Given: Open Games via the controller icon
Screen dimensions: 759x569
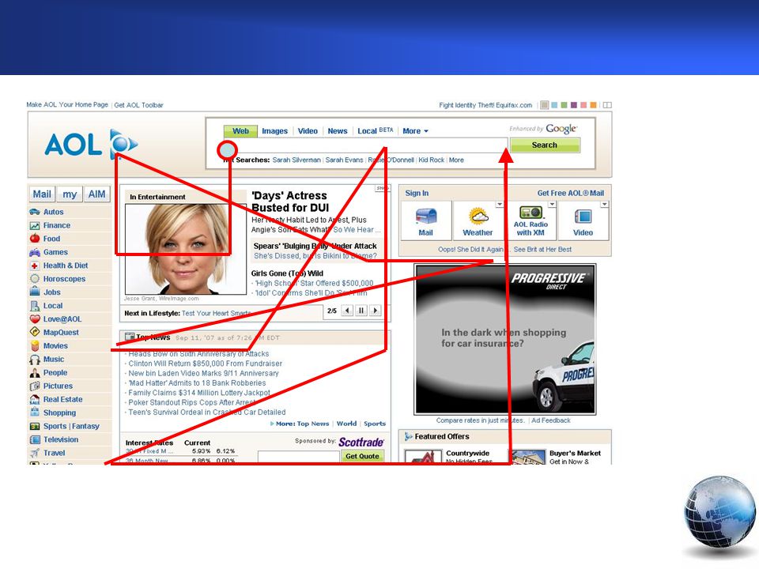Looking at the screenshot, I should [x=35, y=252].
